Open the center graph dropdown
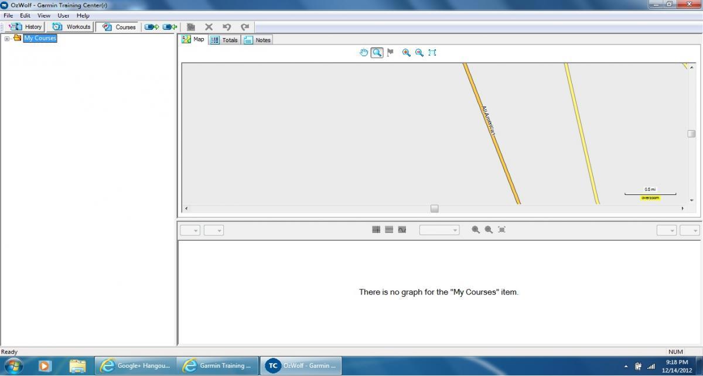 coord(439,230)
